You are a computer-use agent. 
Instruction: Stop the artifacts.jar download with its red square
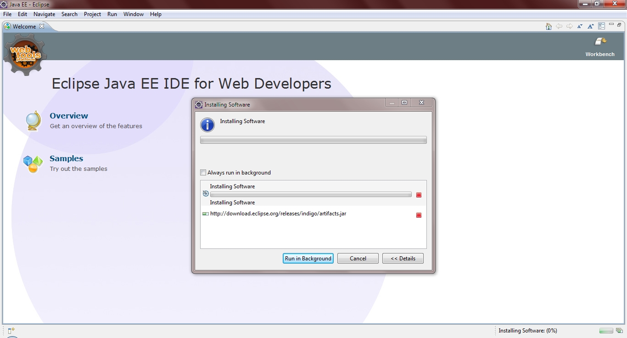pos(418,215)
